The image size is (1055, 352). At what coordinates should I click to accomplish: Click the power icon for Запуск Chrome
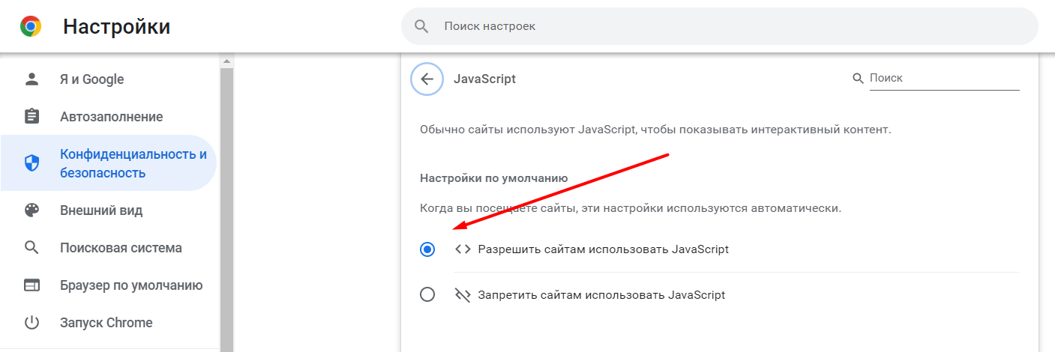tap(31, 323)
